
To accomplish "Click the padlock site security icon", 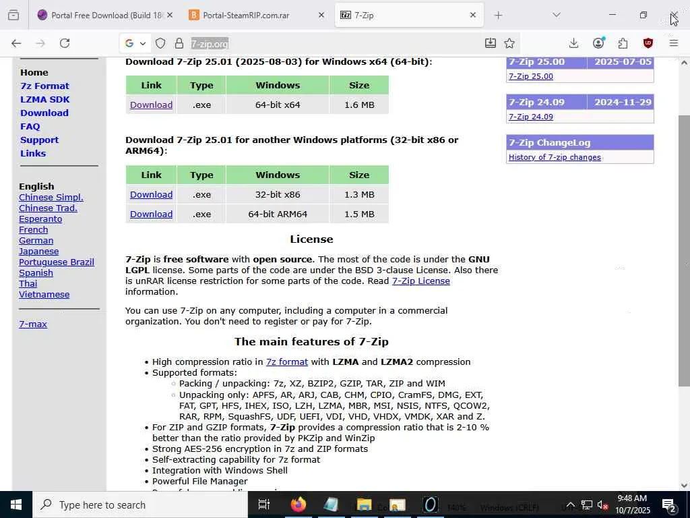I will coord(179,43).
